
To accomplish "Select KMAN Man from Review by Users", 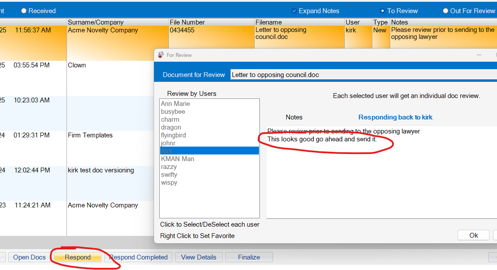I will [178, 159].
